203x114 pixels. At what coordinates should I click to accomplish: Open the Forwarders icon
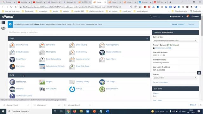pyautogui.click(x=42, y=45)
